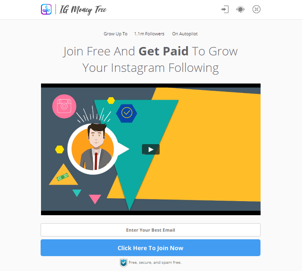
Task: Click the circular collapse arrows icon
Action: click(x=256, y=9)
